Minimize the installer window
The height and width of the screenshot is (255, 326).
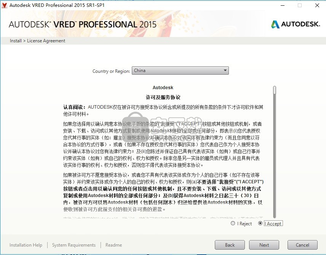[282, 5]
